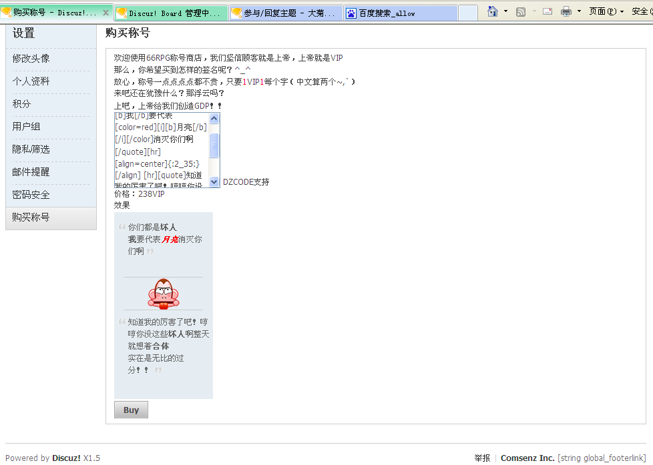The height and width of the screenshot is (465, 653).
Task: Click the Baidu paw favicon on tab
Action: (351, 13)
